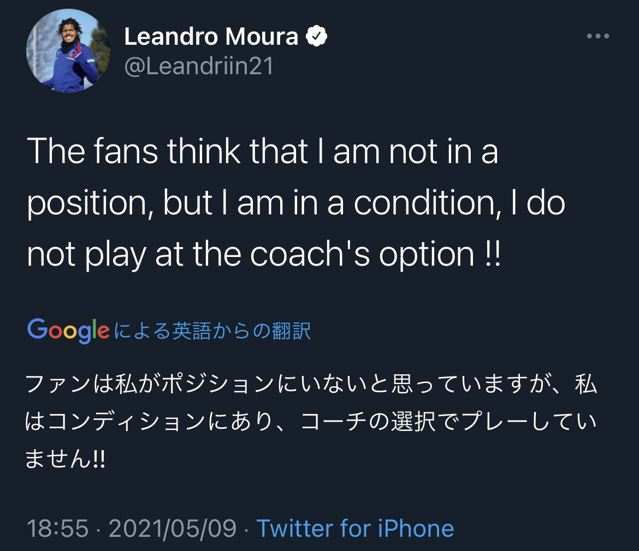Open the Leandro Moura display name
Viewport: 639px width, 551px height.
[x=211, y=37]
